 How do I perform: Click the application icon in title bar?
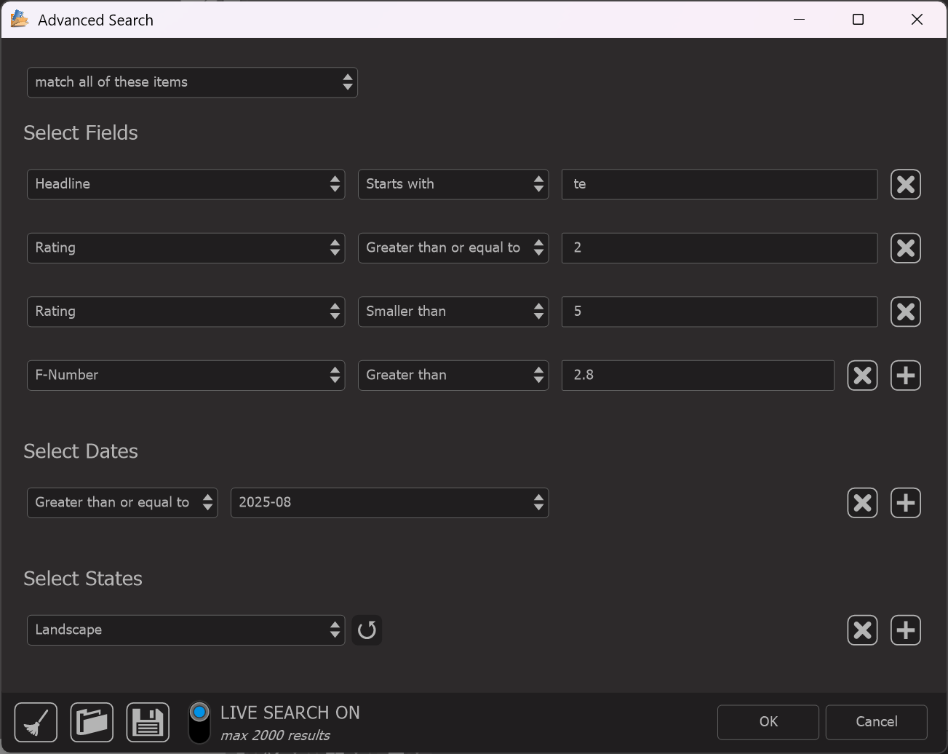click(x=20, y=19)
